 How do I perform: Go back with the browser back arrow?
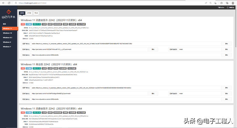3,3
